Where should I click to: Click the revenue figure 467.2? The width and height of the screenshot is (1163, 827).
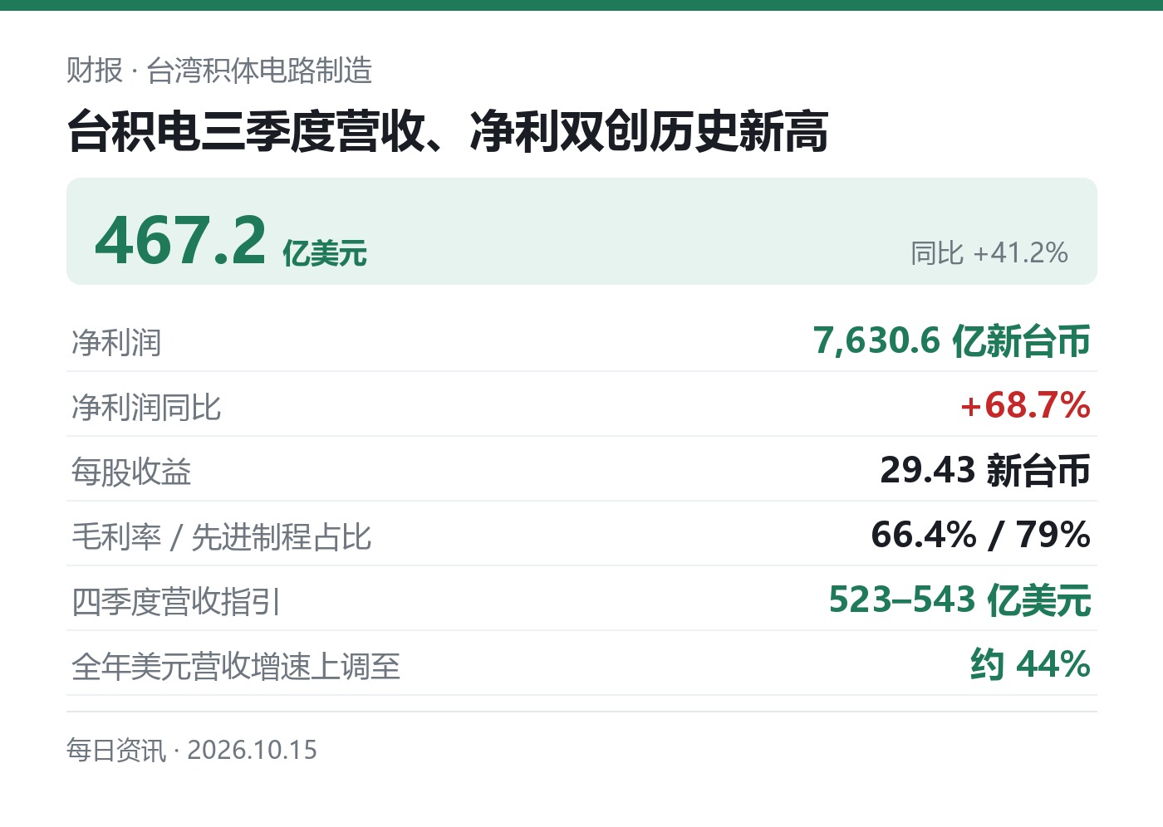click(180, 240)
